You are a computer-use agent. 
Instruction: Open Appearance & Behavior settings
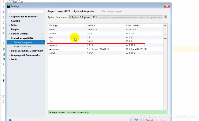[x=24, y=17]
